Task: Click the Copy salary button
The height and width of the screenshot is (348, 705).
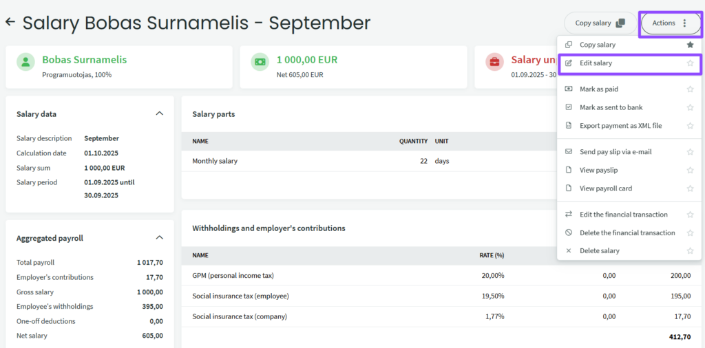Action: [600, 23]
